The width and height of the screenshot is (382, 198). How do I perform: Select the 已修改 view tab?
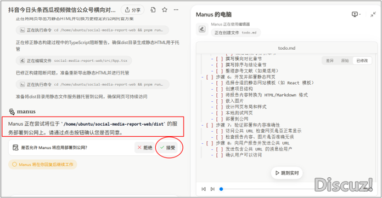tap(362, 61)
